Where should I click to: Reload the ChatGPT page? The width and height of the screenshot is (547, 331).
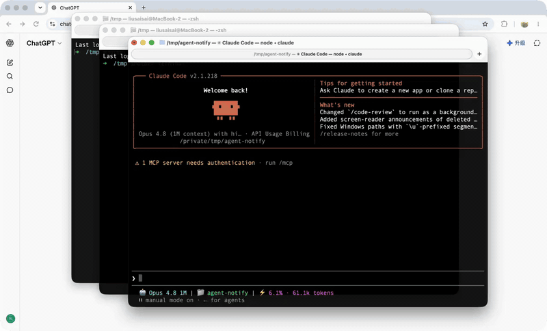pyautogui.click(x=36, y=24)
